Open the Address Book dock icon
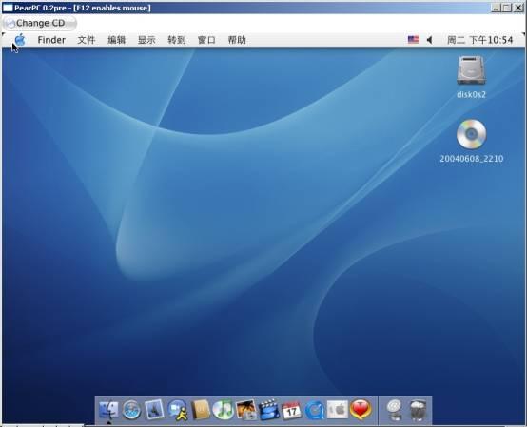The width and height of the screenshot is (527, 427). tap(201, 410)
